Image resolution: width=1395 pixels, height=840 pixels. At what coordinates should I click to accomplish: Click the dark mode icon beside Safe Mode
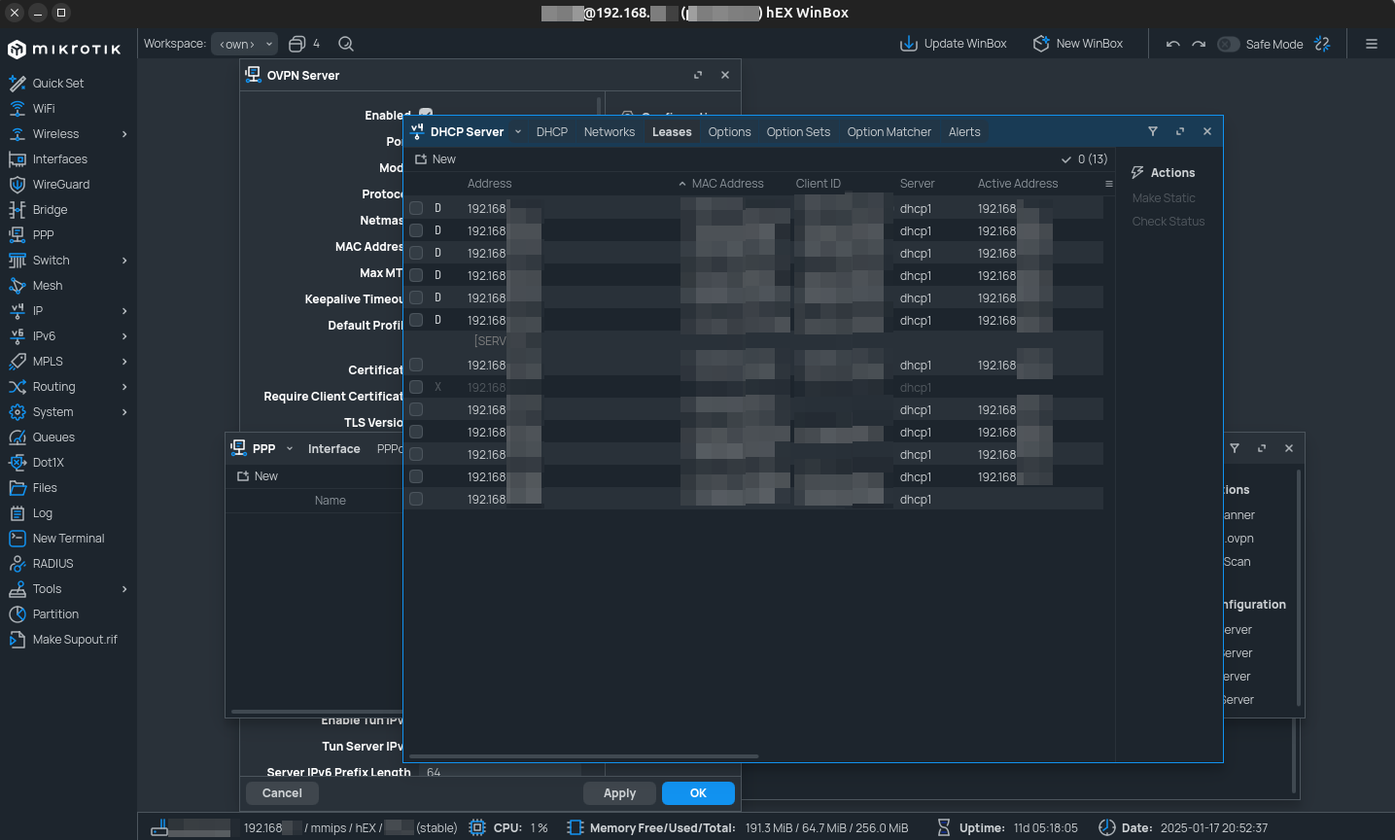coord(1322,44)
